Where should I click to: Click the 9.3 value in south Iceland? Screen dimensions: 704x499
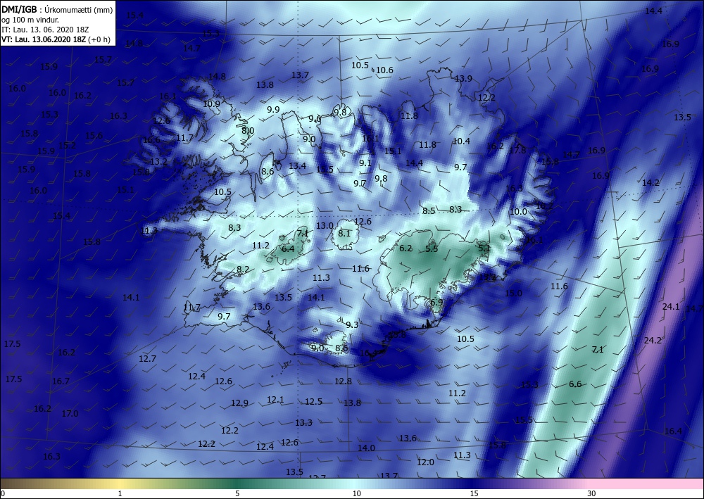point(352,324)
